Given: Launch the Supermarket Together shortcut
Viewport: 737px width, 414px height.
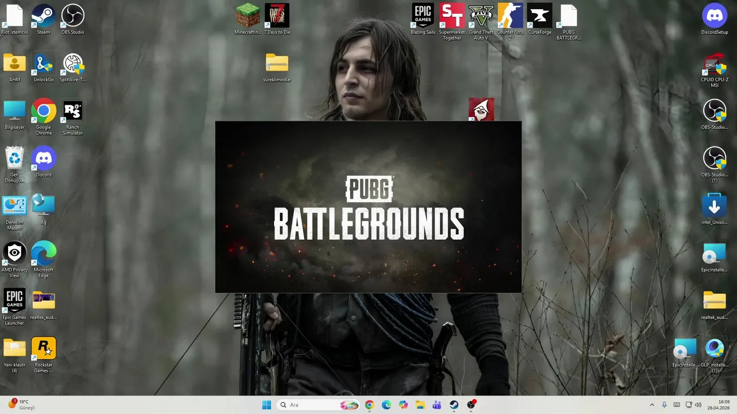Looking at the screenshot, I should 452,22.
